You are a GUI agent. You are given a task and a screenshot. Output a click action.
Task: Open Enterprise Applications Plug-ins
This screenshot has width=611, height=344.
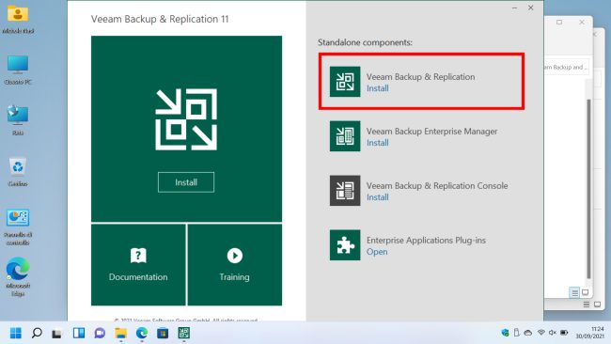pos(377,252)
